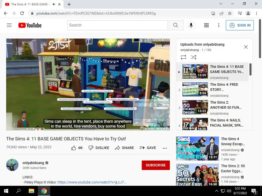
Task: Close the Sims 4 YouTube tab
Action: tap(59, 4)
